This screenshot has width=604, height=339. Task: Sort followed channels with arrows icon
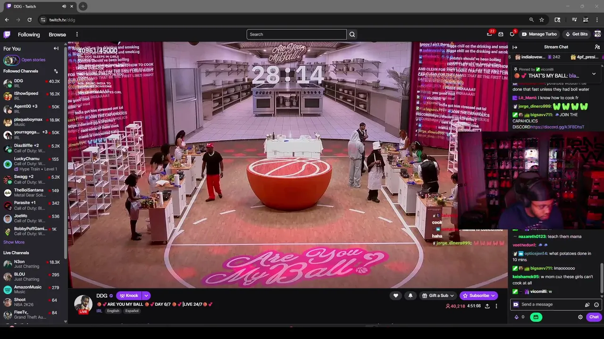[56, 71]
